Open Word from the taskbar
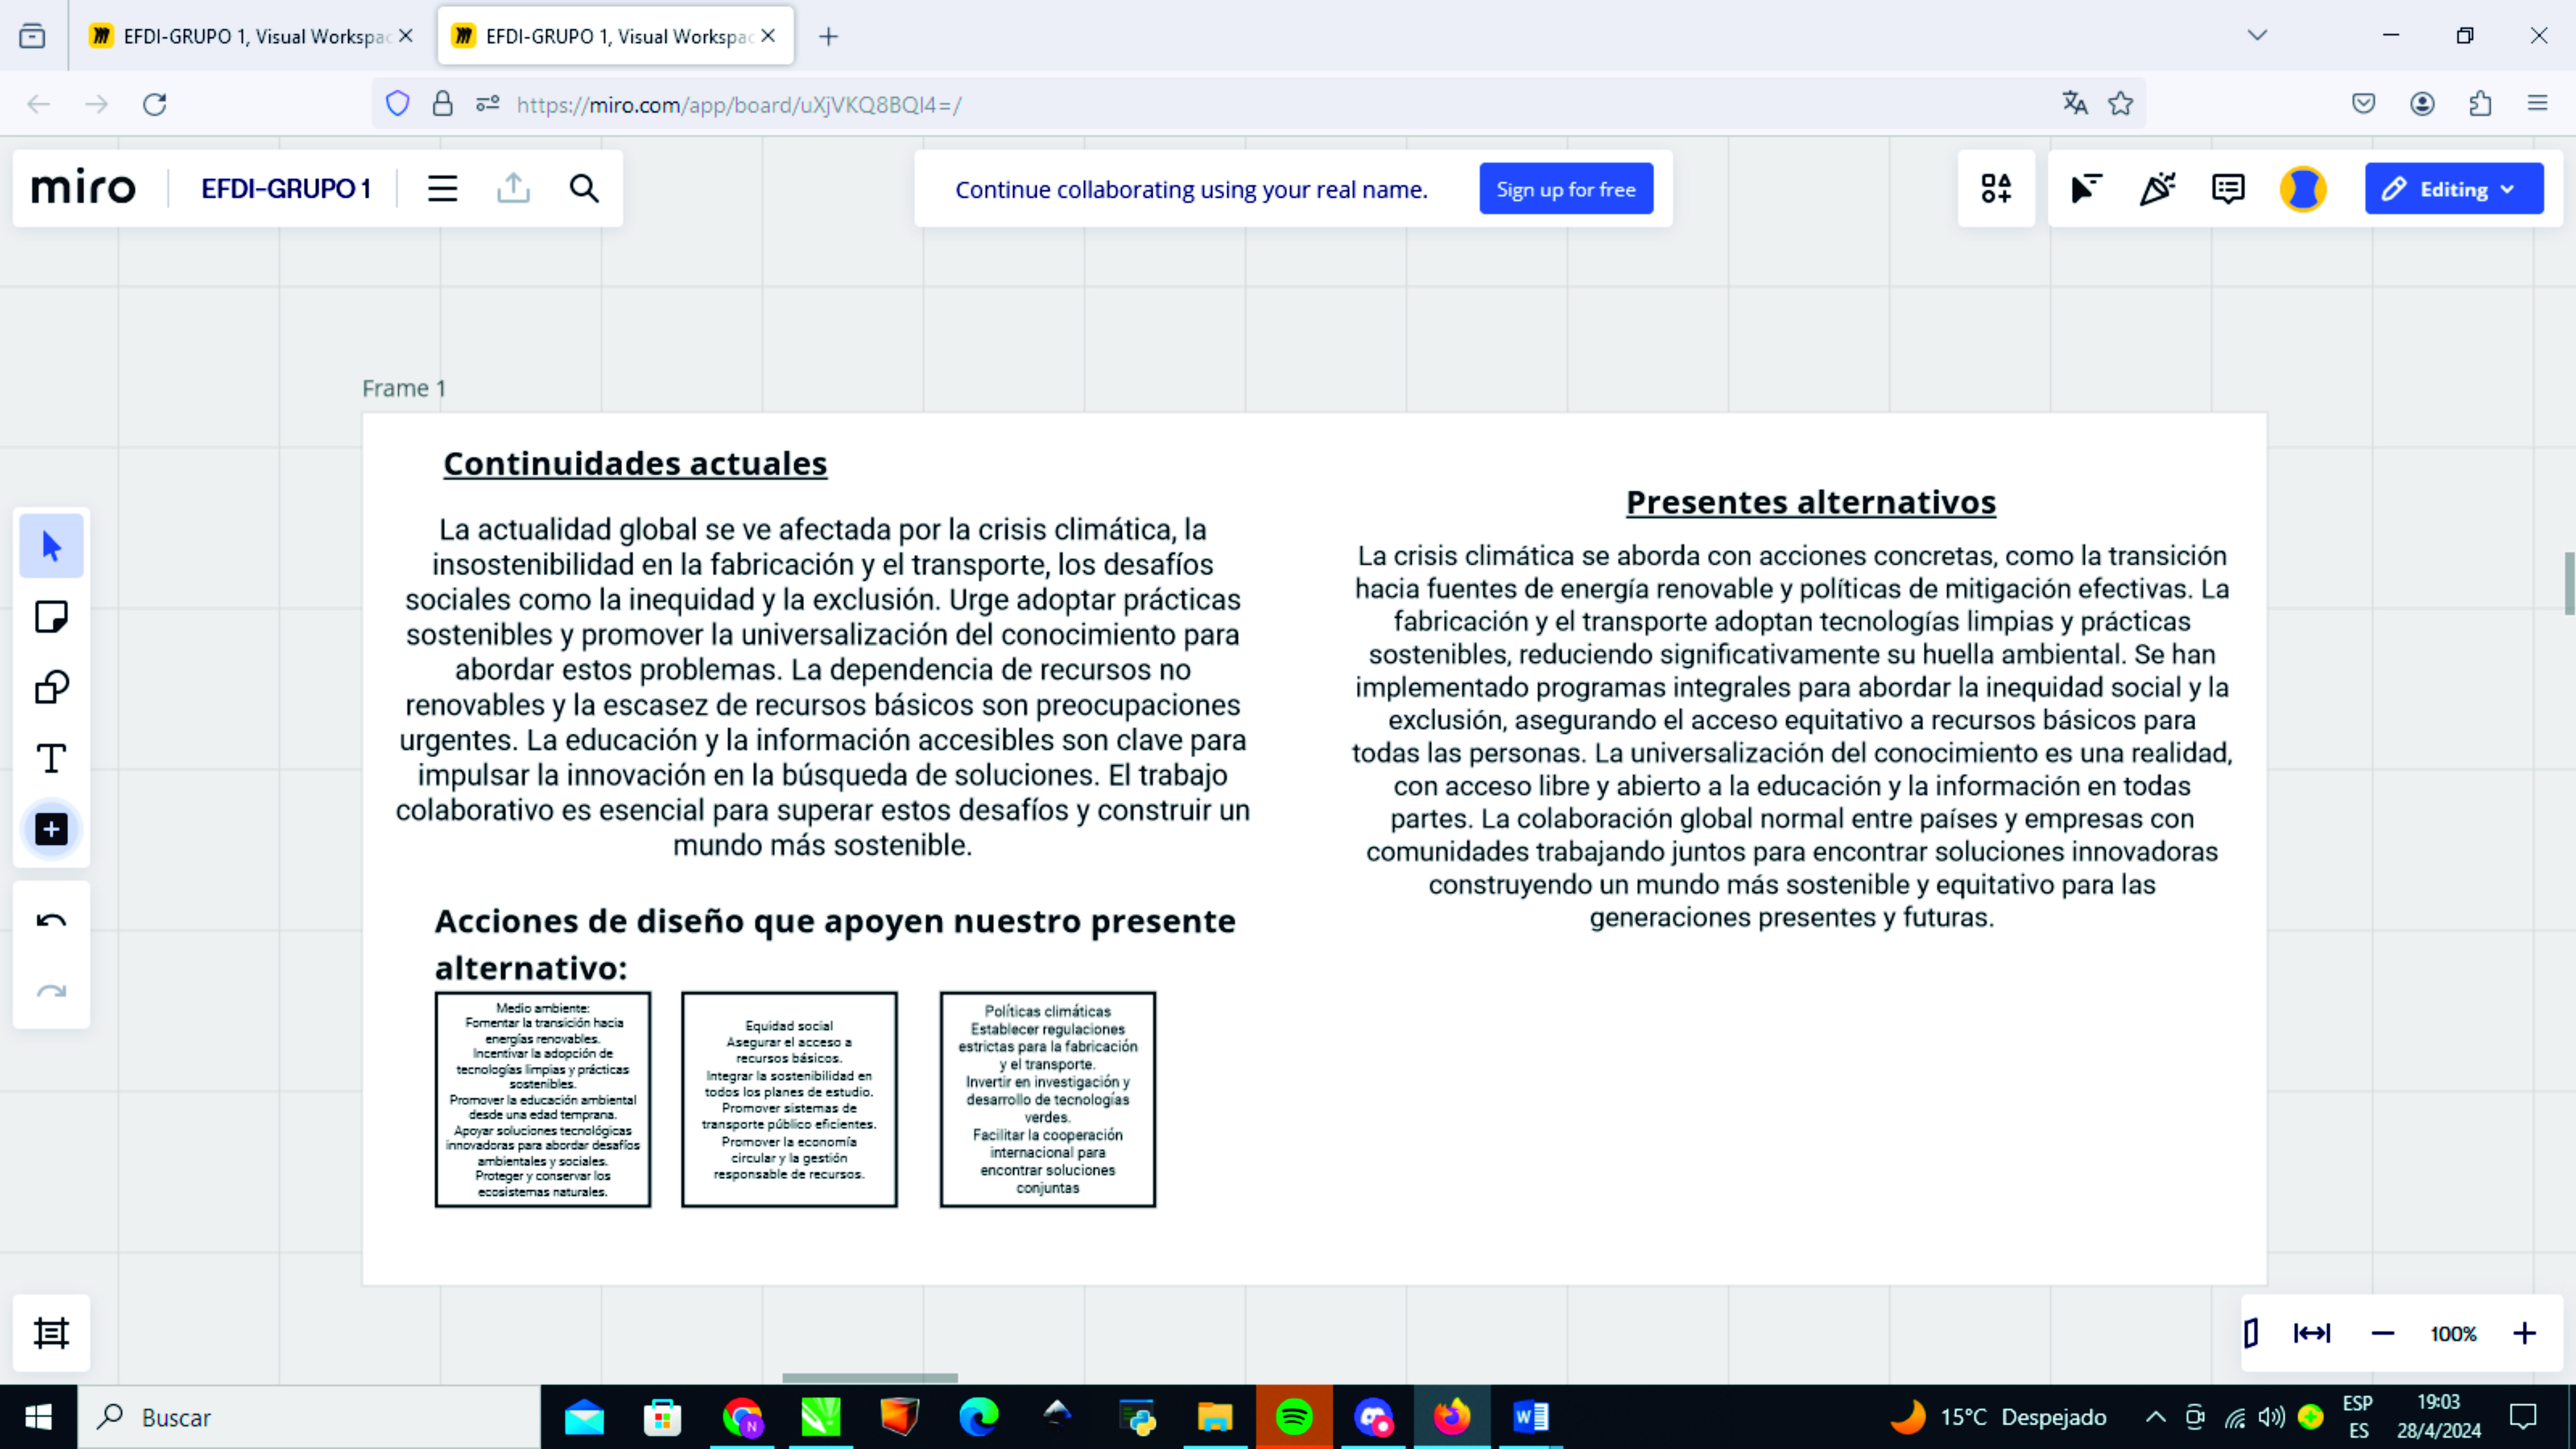This screenshot has width=2576, height=1449. [1530, 1417]
